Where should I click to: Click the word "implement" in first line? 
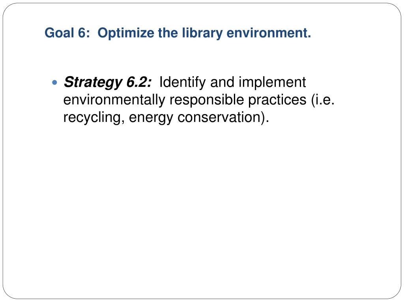pos(272,83)
